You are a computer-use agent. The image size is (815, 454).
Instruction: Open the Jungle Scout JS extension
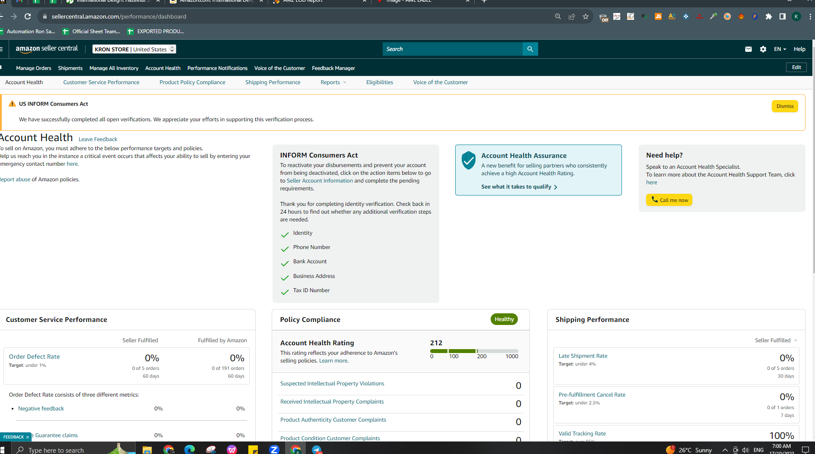658,16
